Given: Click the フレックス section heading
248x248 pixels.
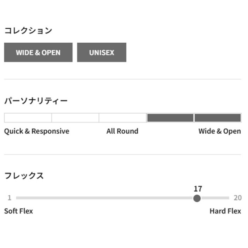Looking at the screenshot, I should [24, 176].
